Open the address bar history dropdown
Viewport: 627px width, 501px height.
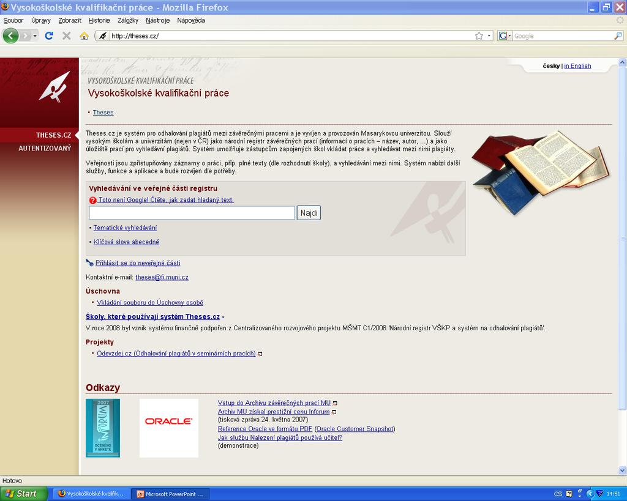(x=489, y=36)
